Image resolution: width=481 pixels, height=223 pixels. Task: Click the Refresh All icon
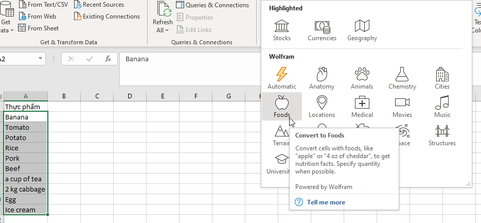pos(164,9)
